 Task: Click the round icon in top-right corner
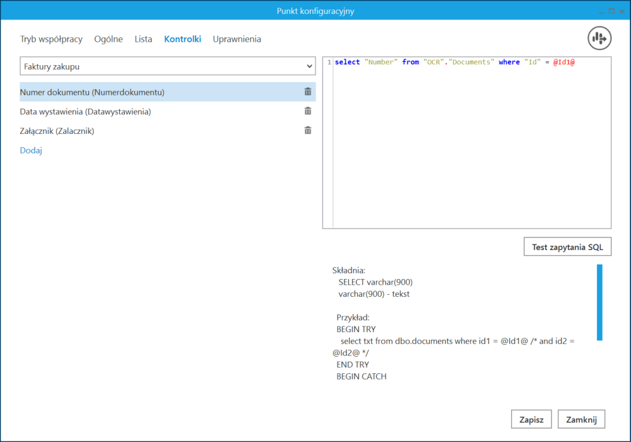(599, 39)
